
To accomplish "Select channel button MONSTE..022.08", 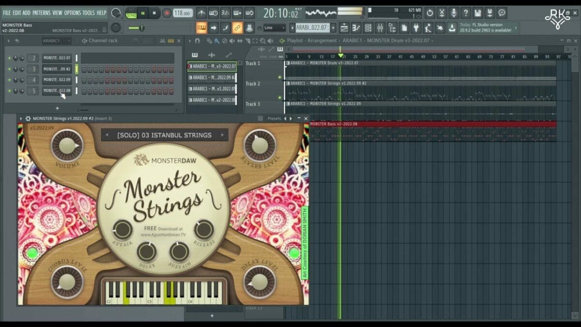I will [x=57, y=91].
